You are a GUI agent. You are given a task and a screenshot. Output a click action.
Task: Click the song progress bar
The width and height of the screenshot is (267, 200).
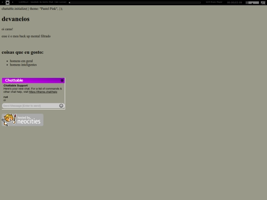pyautogui.click(x=134, y=2)
